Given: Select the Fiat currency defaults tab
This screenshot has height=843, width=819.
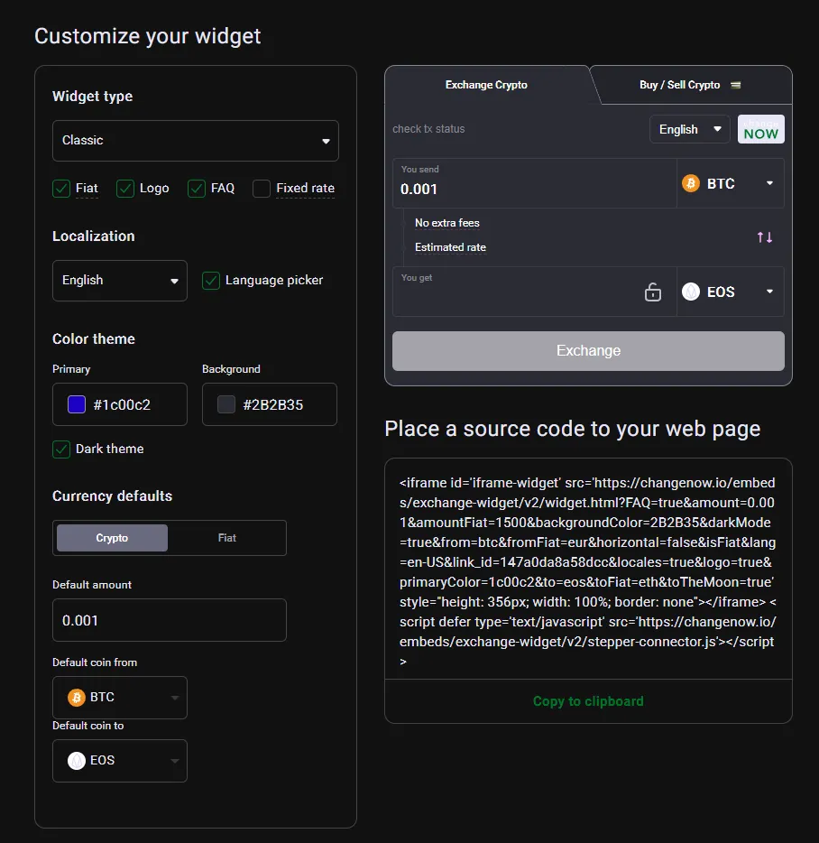Looking at the screenshot, I should 226,538.
